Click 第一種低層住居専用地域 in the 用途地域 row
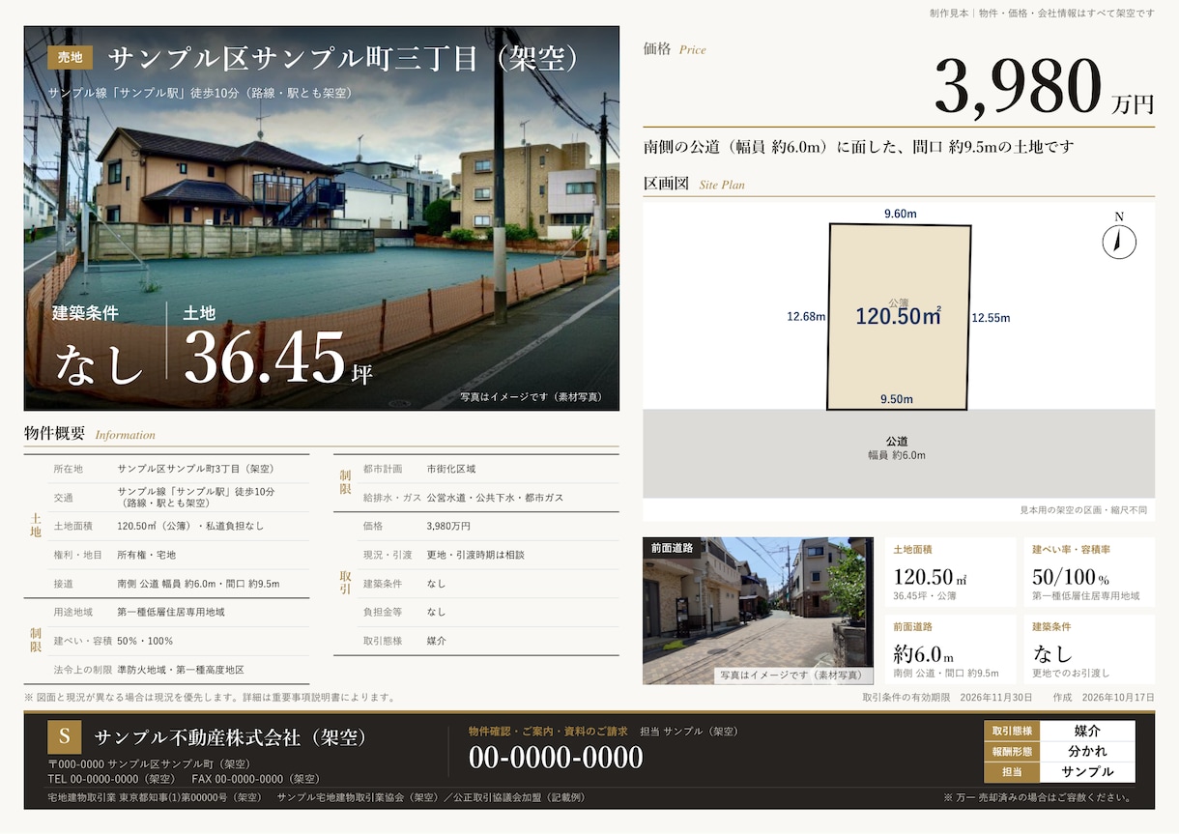Screen dimensions: 1179x834 [x=171, y=612]
